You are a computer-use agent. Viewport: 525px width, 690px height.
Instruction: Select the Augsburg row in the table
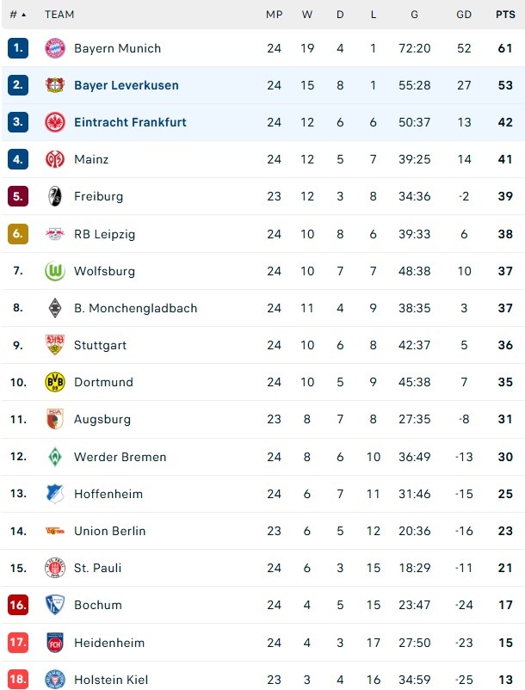click(258, 419)
